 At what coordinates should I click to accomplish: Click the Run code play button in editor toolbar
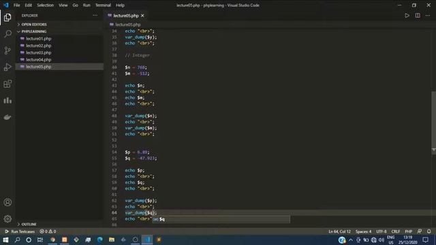pos(407,16)
